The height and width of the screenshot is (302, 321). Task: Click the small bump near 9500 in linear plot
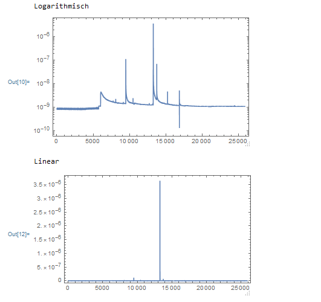[134, 279]
